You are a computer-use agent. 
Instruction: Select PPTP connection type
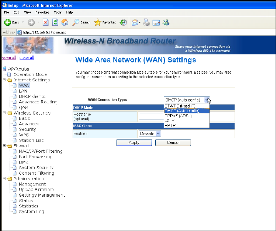(x=186, y=125)
